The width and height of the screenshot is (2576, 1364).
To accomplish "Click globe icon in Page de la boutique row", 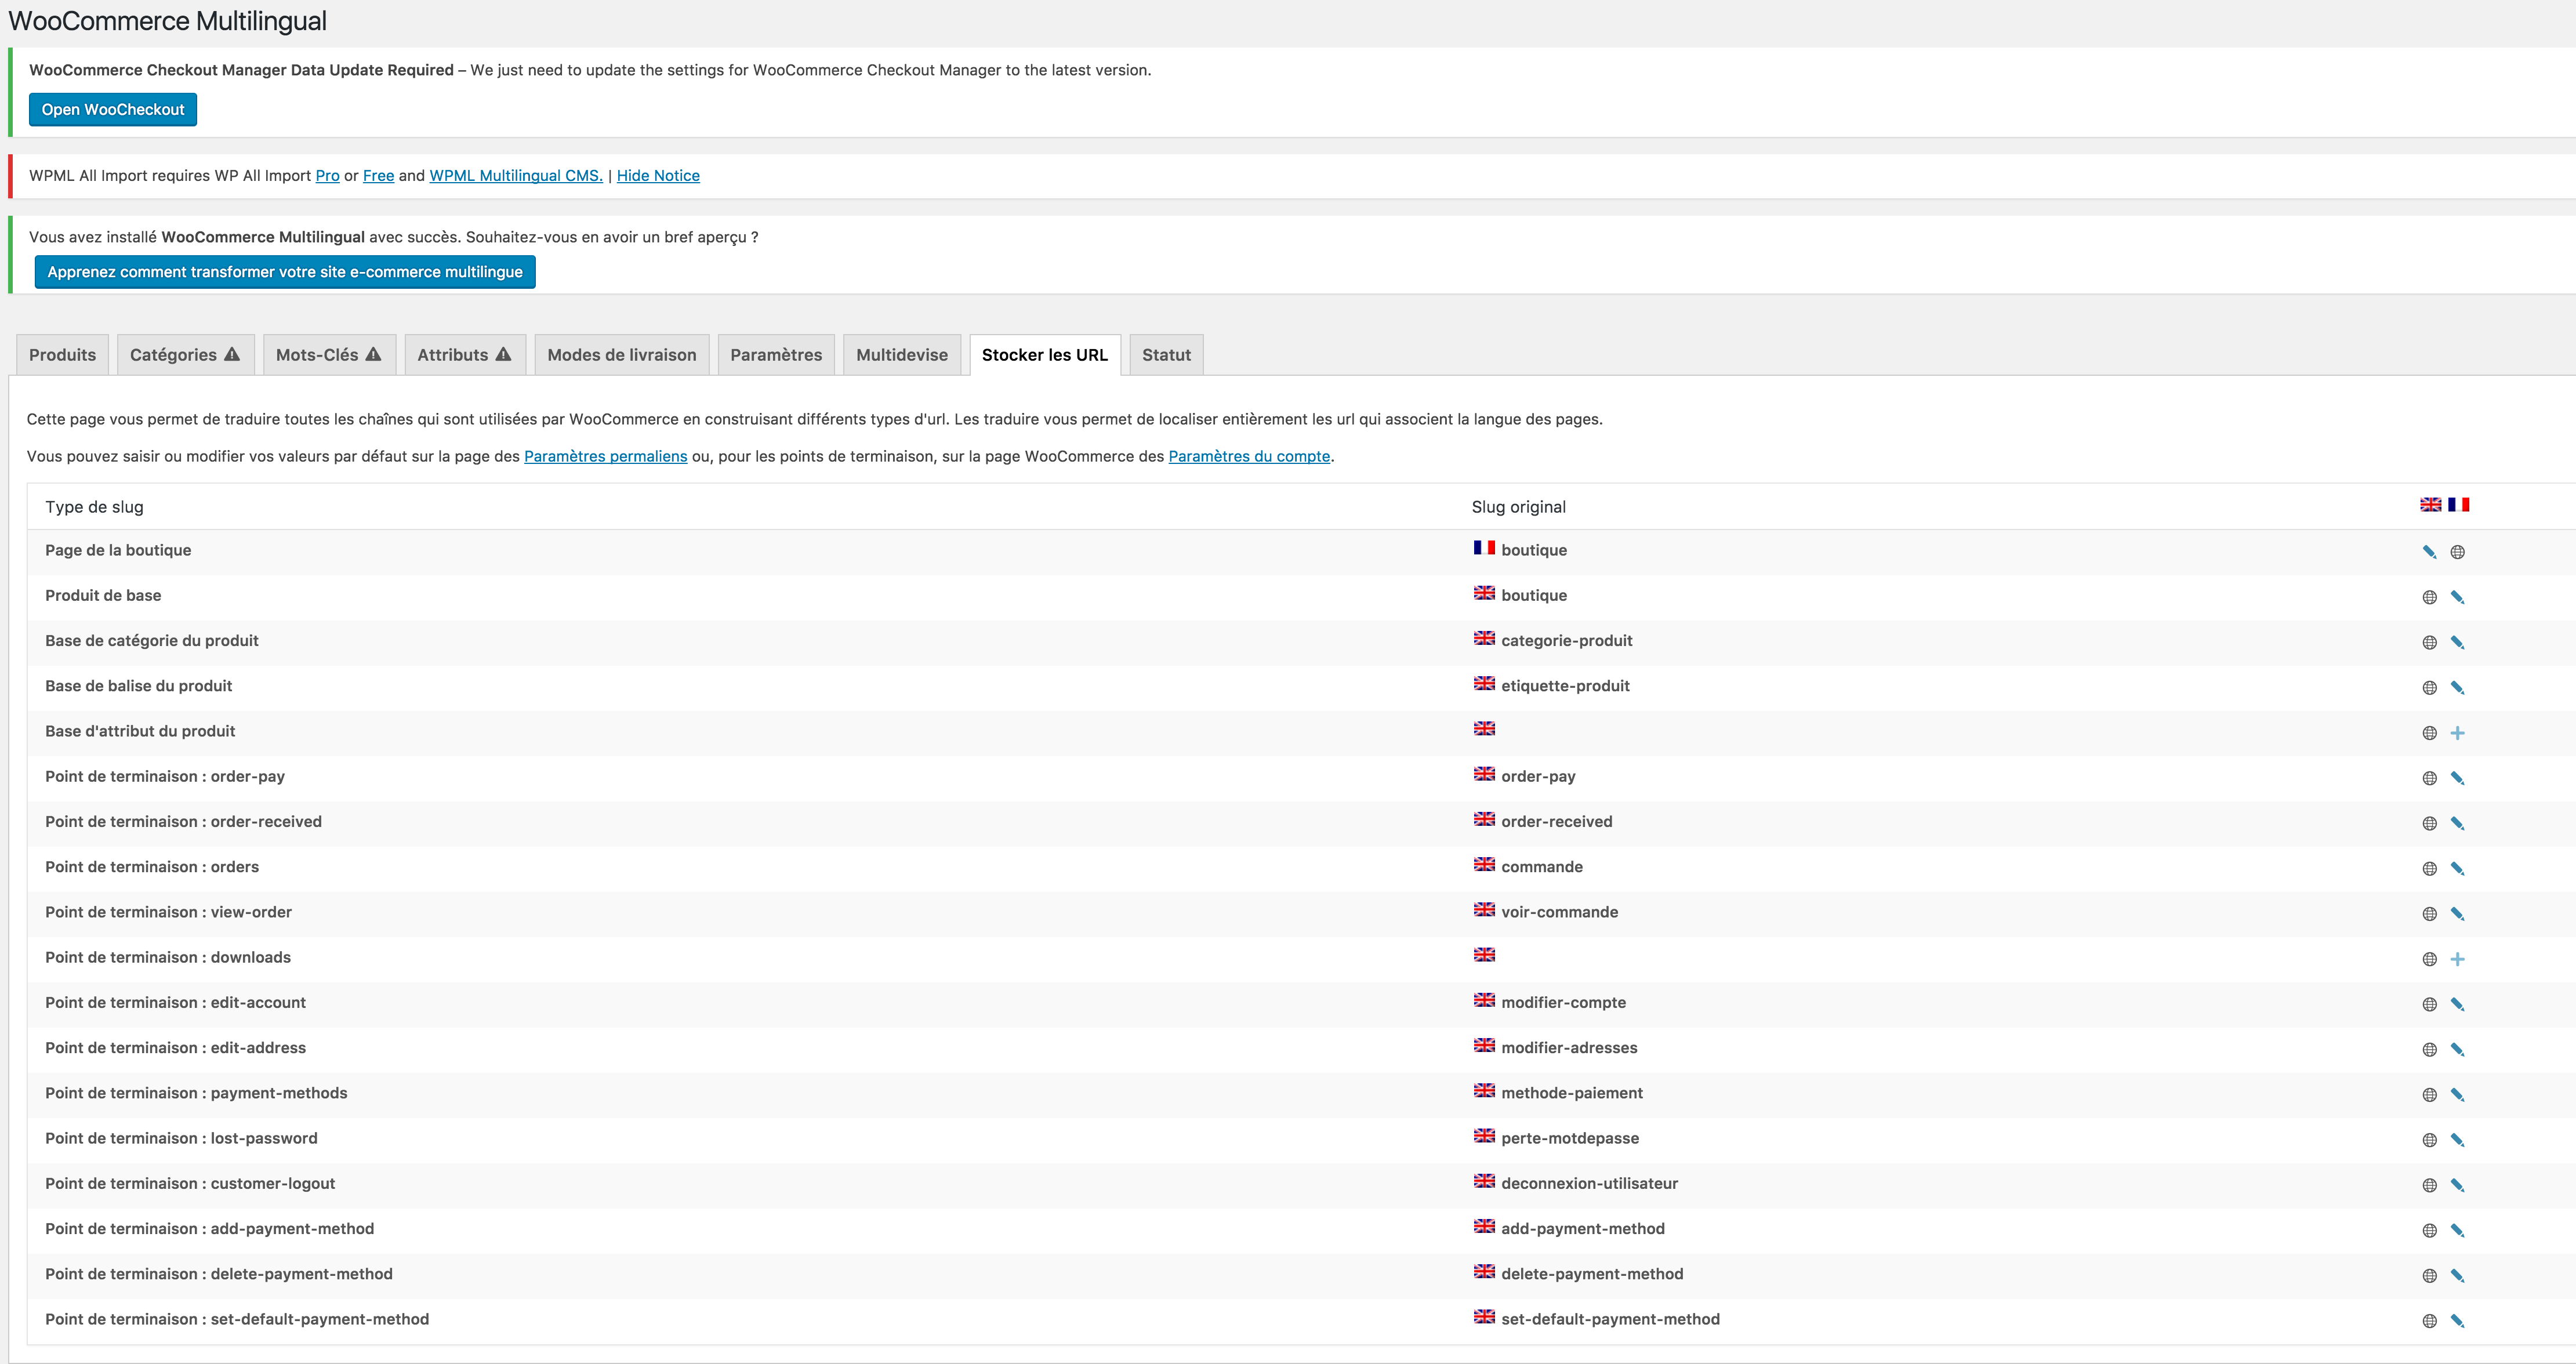I will click(2457, 552).
